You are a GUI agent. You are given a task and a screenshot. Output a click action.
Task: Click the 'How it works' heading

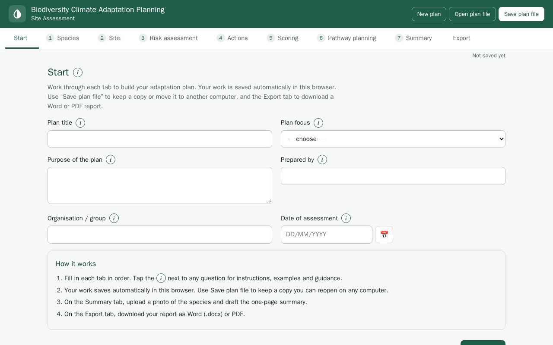pyautogui.click(x=76, y=263)
